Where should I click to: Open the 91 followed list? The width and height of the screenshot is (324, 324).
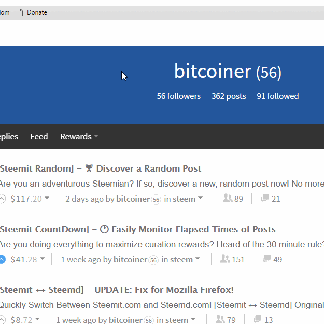coord(278,96)
